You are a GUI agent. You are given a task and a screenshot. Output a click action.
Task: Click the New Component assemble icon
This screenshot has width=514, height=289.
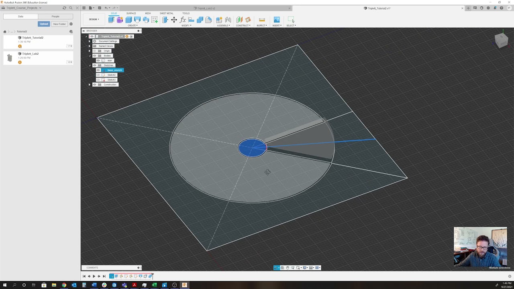pos(219,20)
